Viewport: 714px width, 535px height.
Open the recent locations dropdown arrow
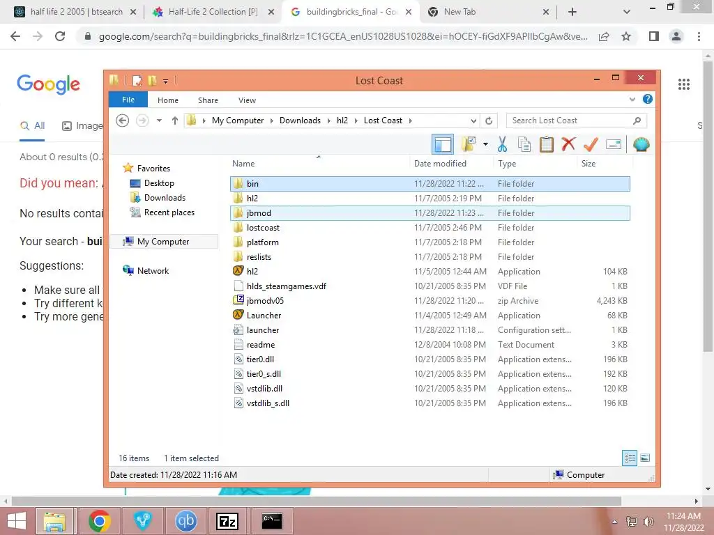160,121
